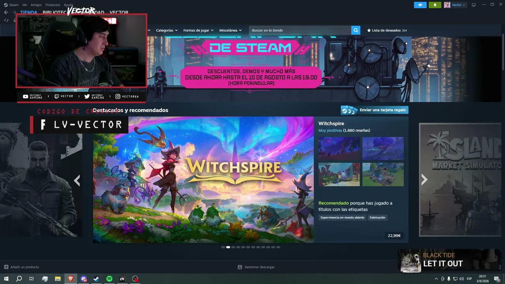Open Lista de deseados wishlist
Image resolution: width=505 pixels, height=284 pixels.
[387, 30]
